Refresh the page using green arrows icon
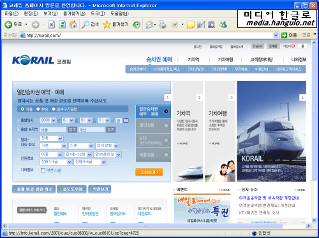 pyautogui.click(x=63, y=25)
